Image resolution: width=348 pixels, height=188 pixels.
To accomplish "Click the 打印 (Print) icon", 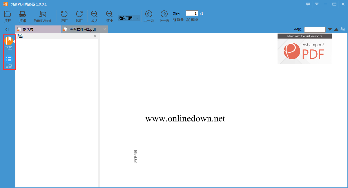I will pos(22,14).
